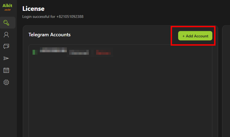Open the Accounts page via person icon
Screen dimensions: 230x137
6,35
